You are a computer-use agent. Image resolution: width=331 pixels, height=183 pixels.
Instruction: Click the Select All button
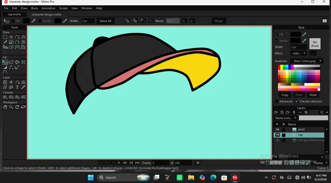coord(105,21)
